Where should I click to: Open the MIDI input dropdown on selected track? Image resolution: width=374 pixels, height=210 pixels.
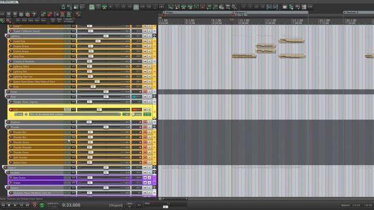[x=75, y=114]
